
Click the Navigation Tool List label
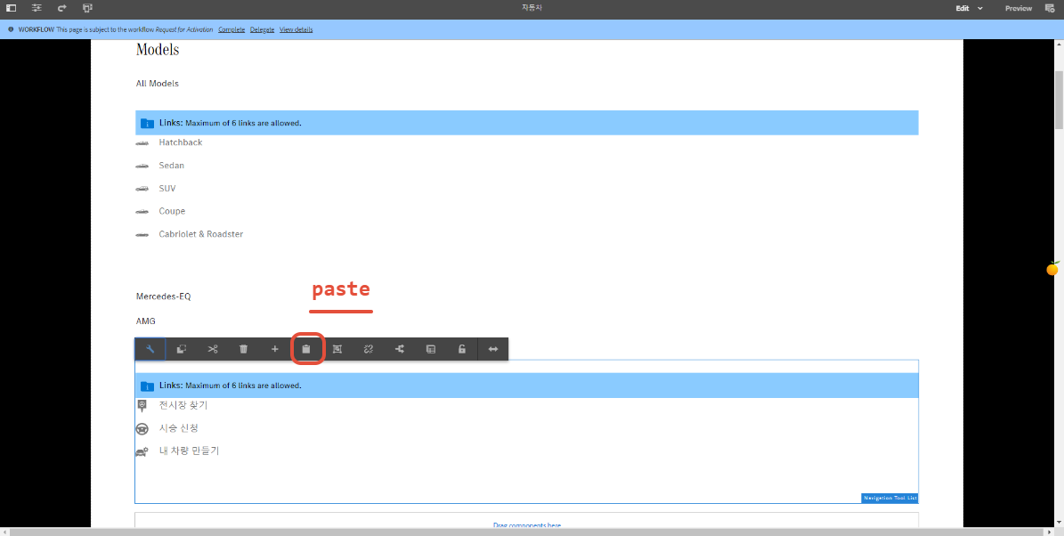889,498
